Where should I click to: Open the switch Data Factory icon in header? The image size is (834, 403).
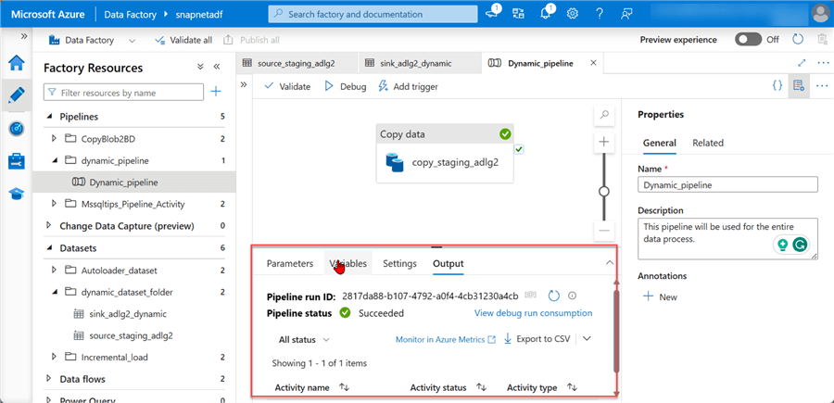pos(518,14)
